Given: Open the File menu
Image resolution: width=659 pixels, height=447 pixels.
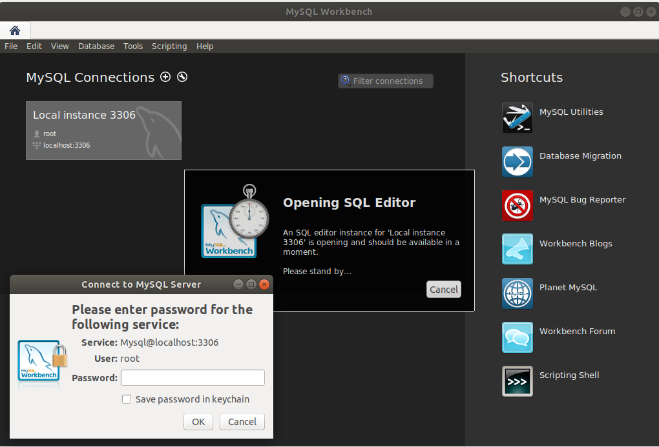Looking at the screenshot, I should (11, 46).
